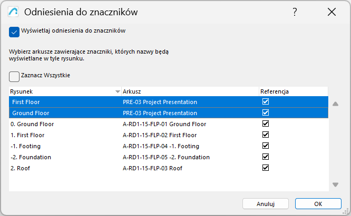Toggle Referencja checkbox for 2. Roof row
Image resolution: width=351 pixels, height=216 pixels.
pyautogui.click(x=266, y=168)
